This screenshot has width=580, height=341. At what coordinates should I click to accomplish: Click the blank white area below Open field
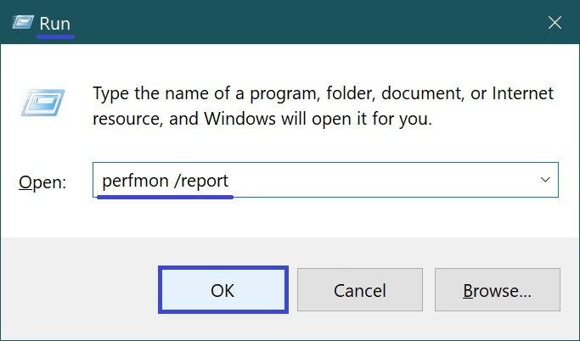tap(289, 218)
